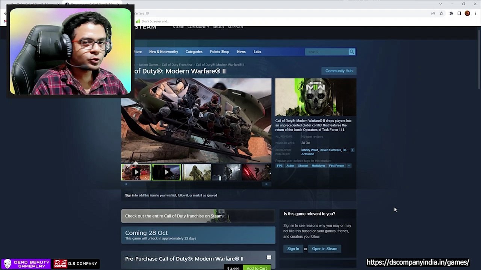Bookmark this page with the star icon

click(441, 13)
